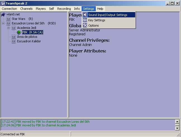Screen dimensions: 181x137
Task: Open the Channels menu
Action: point(26,9)
